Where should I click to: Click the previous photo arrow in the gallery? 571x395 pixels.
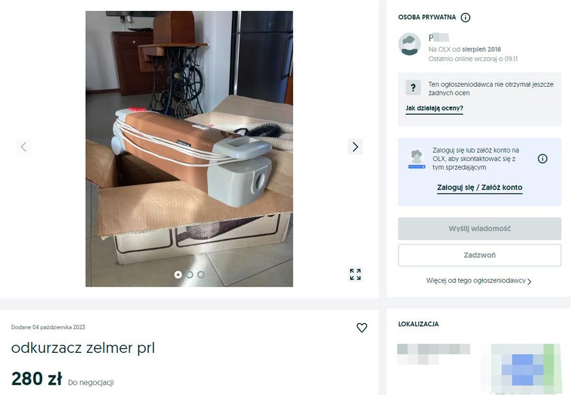click(24, 147)
